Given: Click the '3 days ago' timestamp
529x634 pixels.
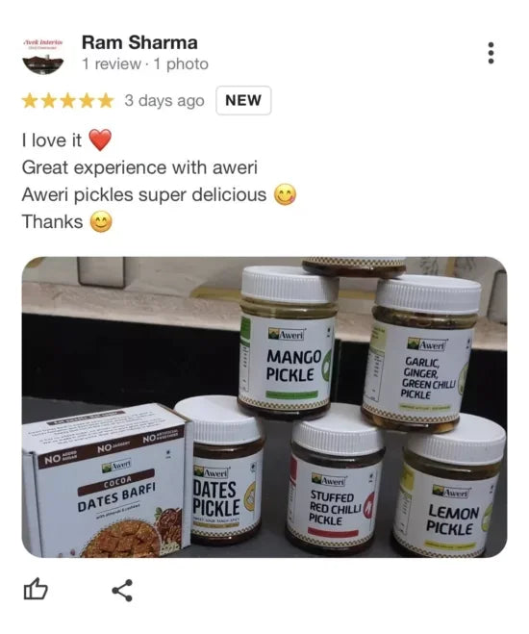Looking at the screenshot, I should pyautogui.click(x=164, y=101).
